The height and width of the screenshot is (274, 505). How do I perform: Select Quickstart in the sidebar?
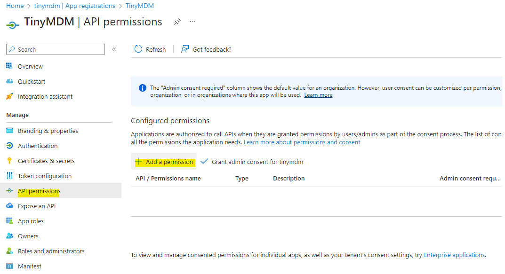point(31,81)
